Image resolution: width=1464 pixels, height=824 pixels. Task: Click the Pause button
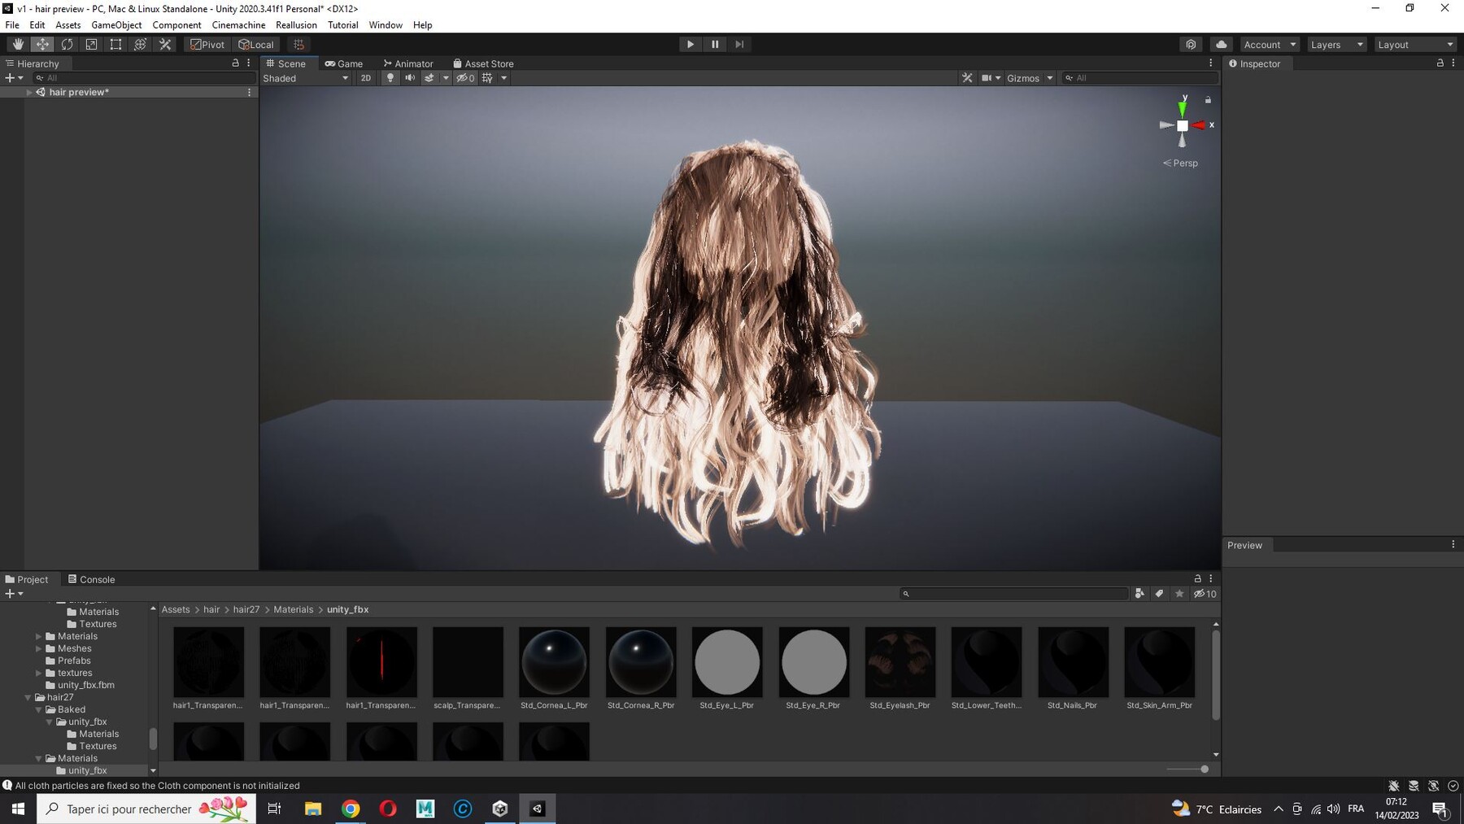(715, 44)
